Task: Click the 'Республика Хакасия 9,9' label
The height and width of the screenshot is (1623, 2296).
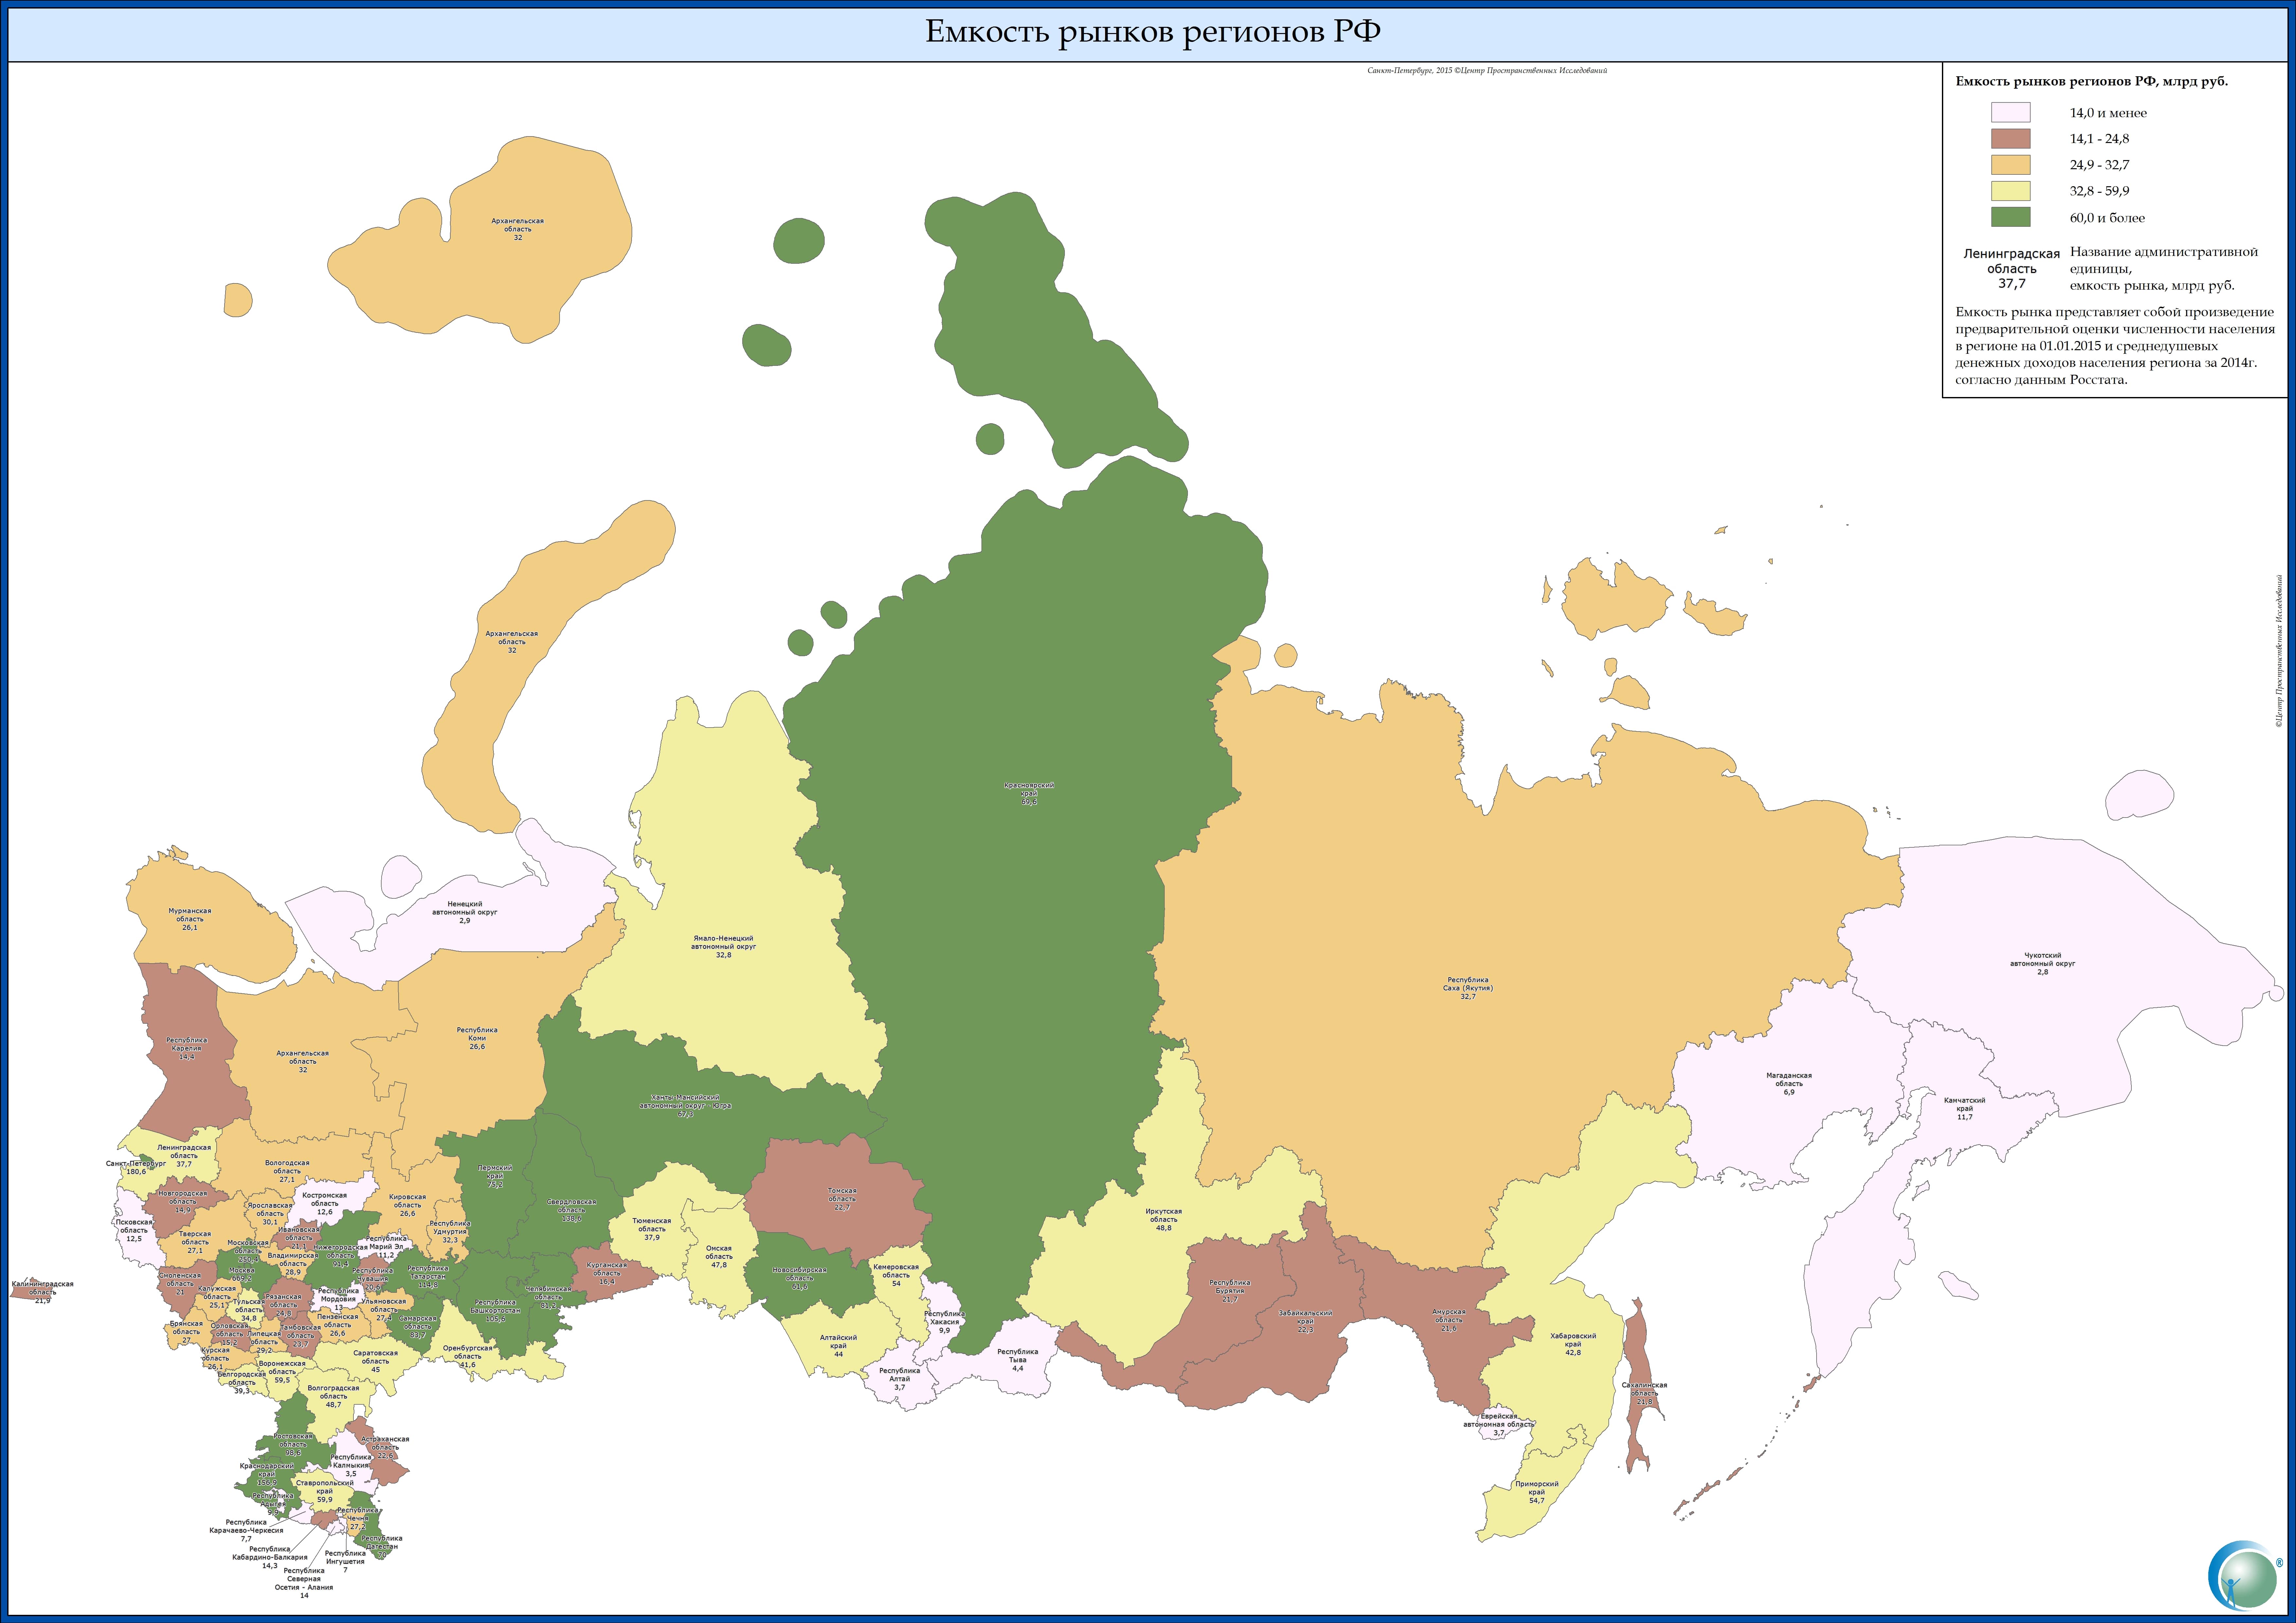Action: [945, 1322]
